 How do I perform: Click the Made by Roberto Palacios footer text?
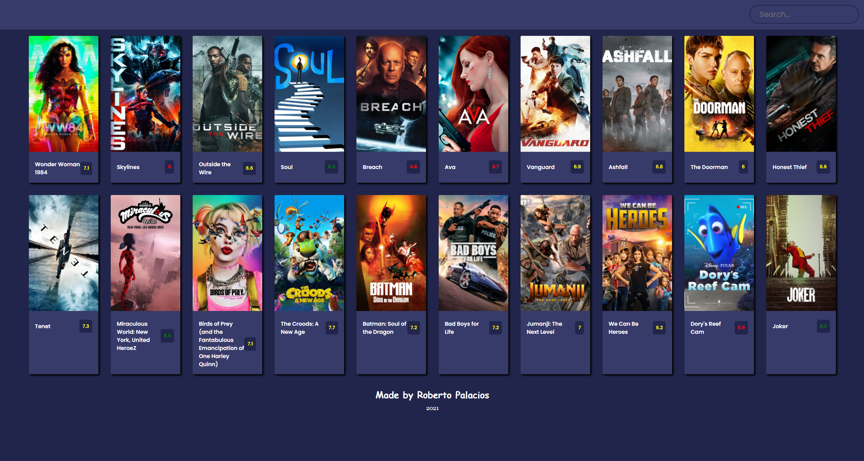pos(432,395)
